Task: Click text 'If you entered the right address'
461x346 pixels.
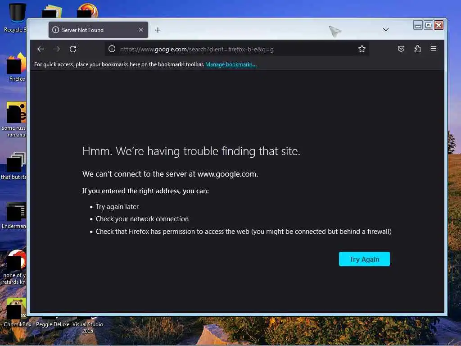Action: click(x=145, y=191)
